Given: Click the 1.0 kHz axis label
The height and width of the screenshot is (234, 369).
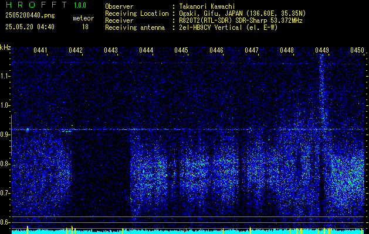Looking at the screenshot, I should pyautogui.click(x=5, y=105).
